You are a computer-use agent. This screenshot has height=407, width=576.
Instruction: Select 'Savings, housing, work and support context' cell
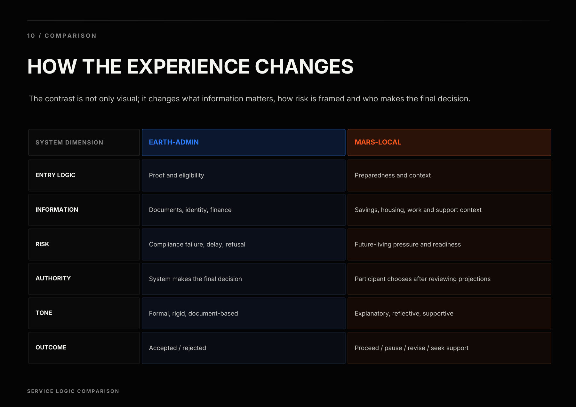(x=449, y=210)
